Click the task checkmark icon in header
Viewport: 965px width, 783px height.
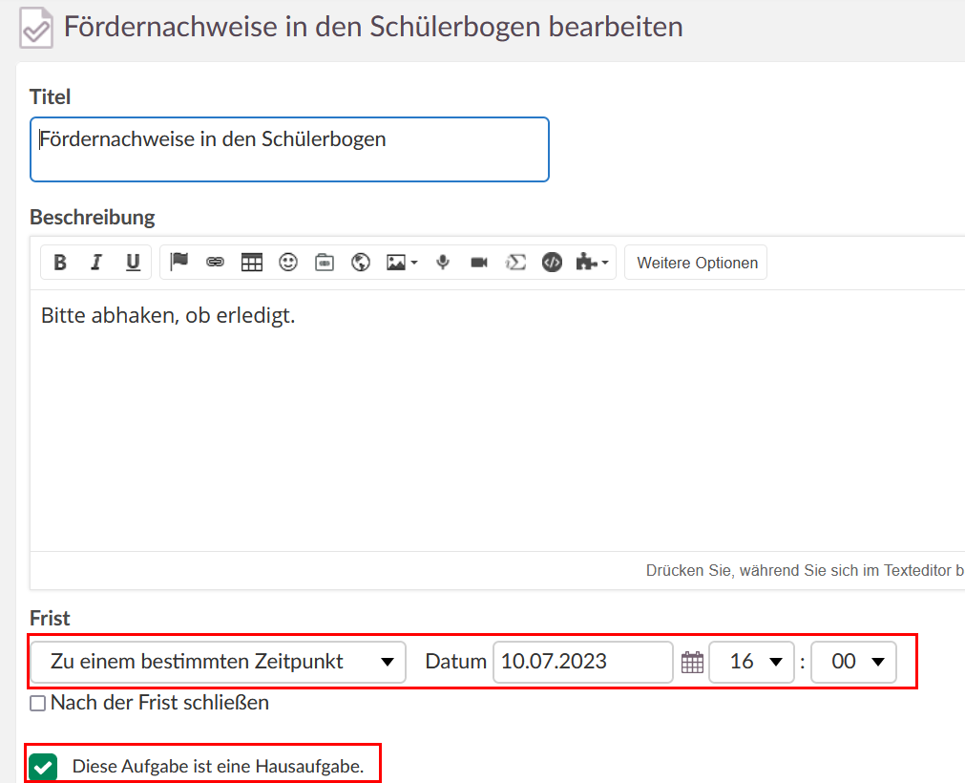(36, 28)
